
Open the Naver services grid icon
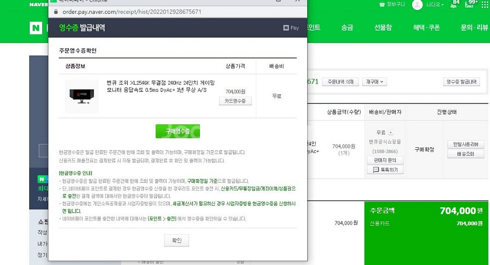[485, 5]
